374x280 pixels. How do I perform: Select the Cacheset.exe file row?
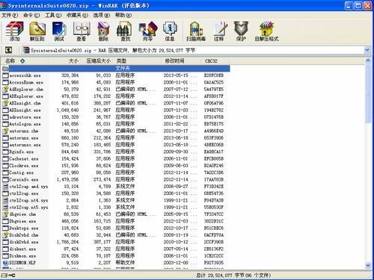pyautogui.click(x=114, y=158)
